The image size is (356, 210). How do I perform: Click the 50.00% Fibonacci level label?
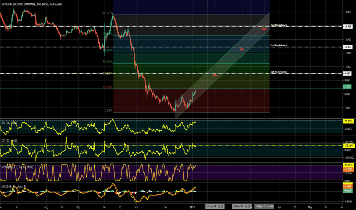pos(108,62)
